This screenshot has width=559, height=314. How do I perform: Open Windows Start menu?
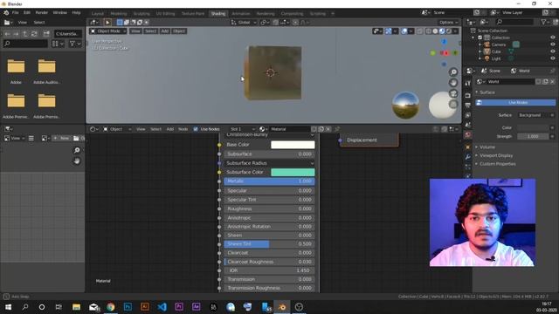(x=8, y=307)
